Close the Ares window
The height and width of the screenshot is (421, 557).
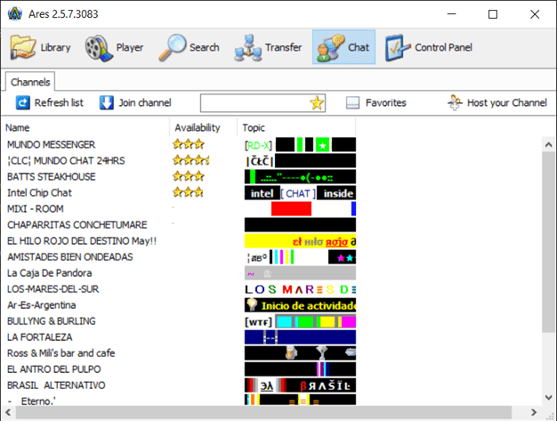pos(535,14)
